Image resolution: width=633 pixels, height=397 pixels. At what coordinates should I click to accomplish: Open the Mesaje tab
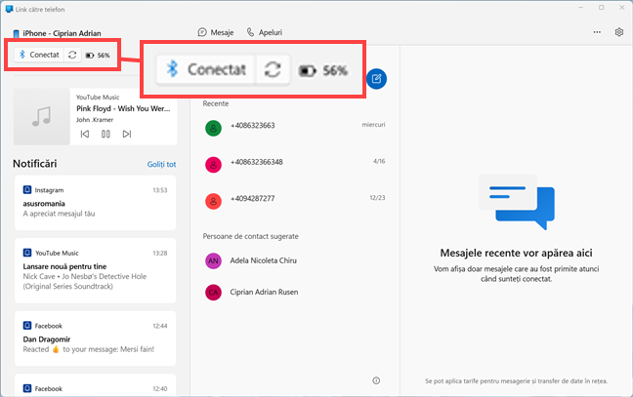pyautogui.click(x=216, y=32)
